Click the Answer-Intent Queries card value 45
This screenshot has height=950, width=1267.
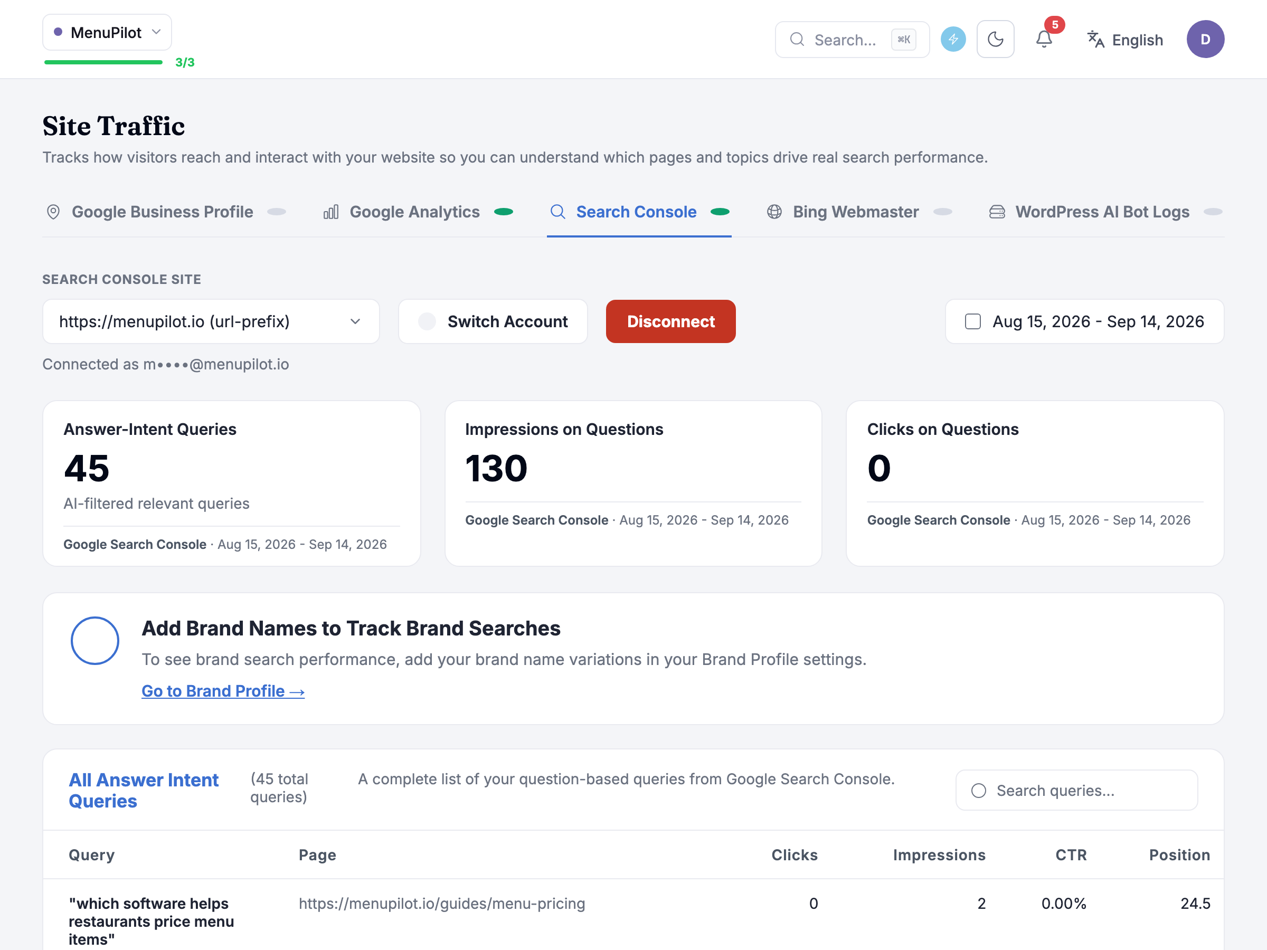(x=87, y=468)
